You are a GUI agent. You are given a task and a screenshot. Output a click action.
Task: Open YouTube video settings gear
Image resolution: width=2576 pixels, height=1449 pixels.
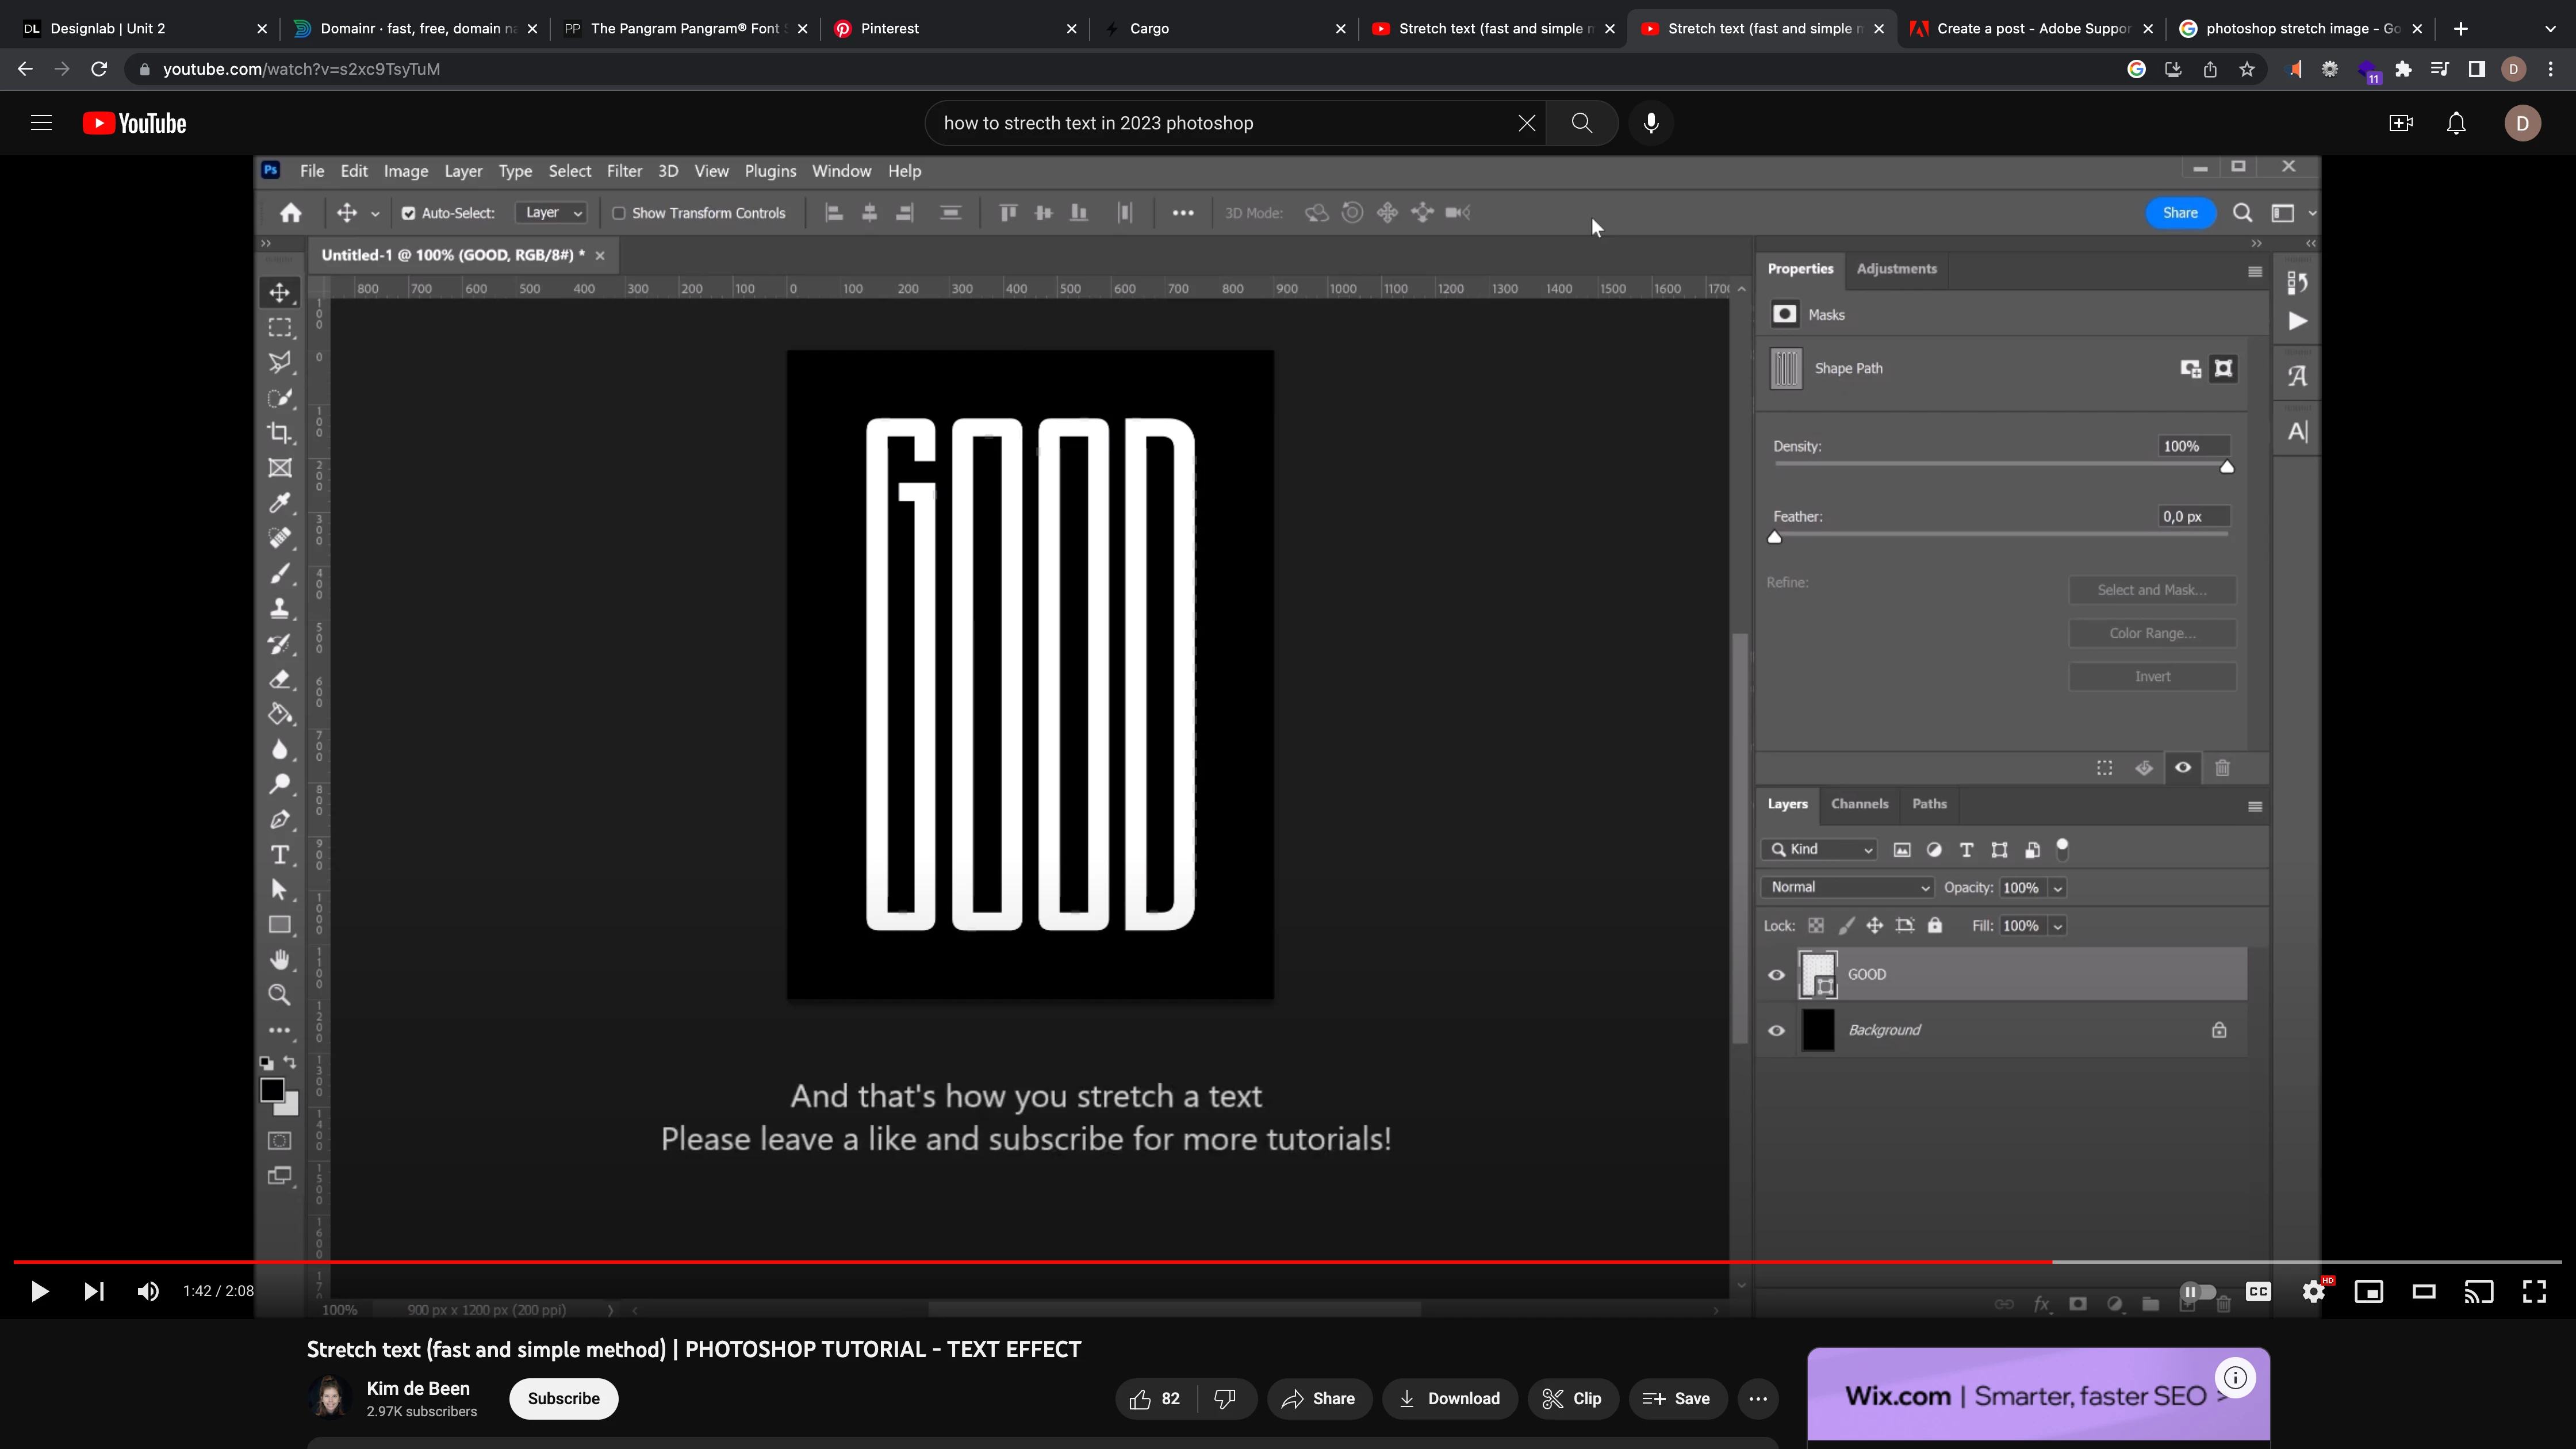pos(2313,1291)
